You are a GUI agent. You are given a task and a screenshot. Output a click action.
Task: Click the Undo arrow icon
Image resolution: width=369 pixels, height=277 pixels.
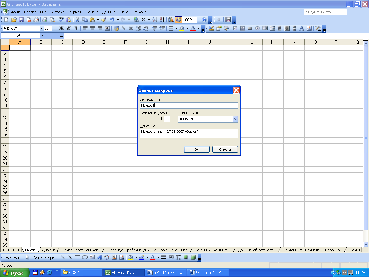(x=112, y=20)
